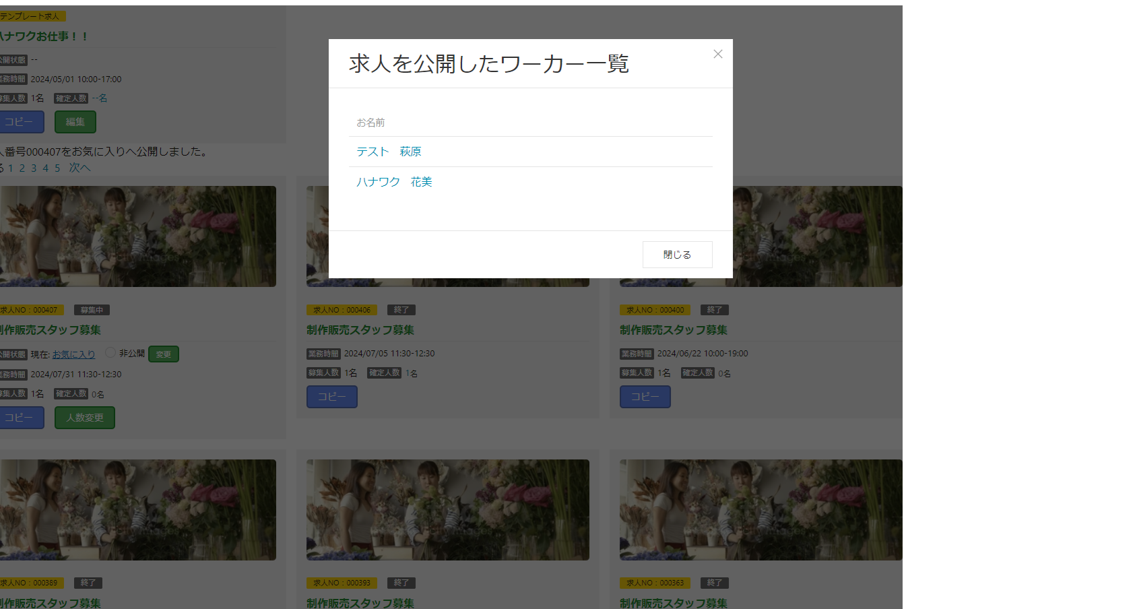This screenshot has width=1135, height=609.
Task: Go to page 2 in the pagination
Action: [x=21, y=167]
